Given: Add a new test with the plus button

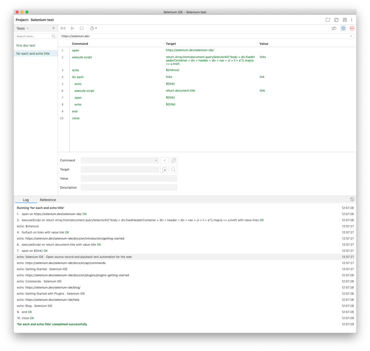Looking at the screenshot, I should (53, 28).
